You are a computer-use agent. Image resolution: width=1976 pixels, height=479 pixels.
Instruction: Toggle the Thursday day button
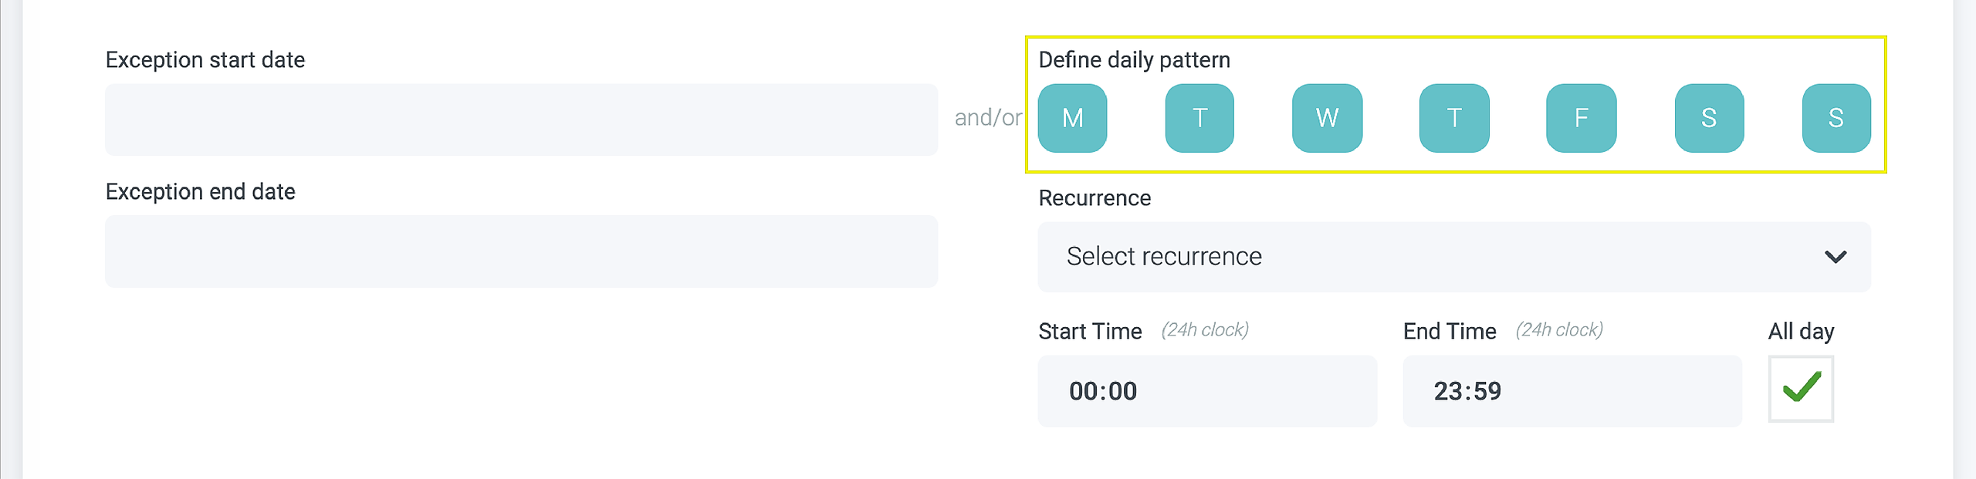point(1454,118)
